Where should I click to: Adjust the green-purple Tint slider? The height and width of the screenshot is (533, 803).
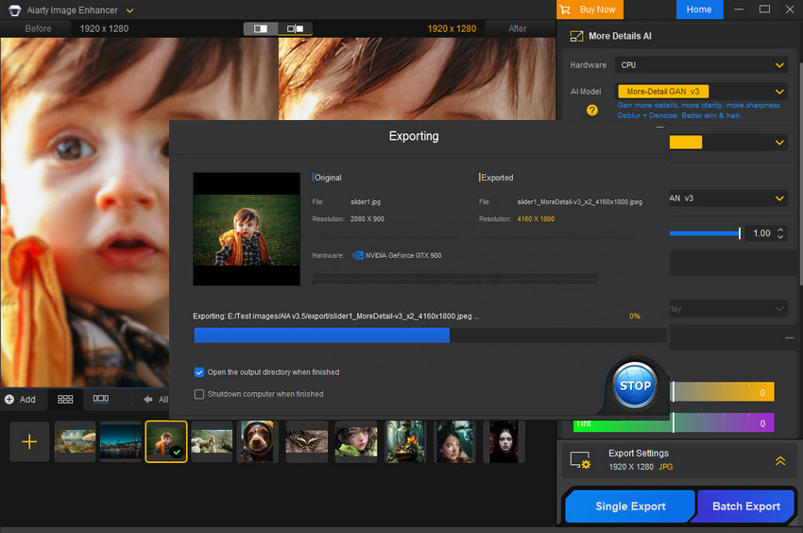click(674, 423)
